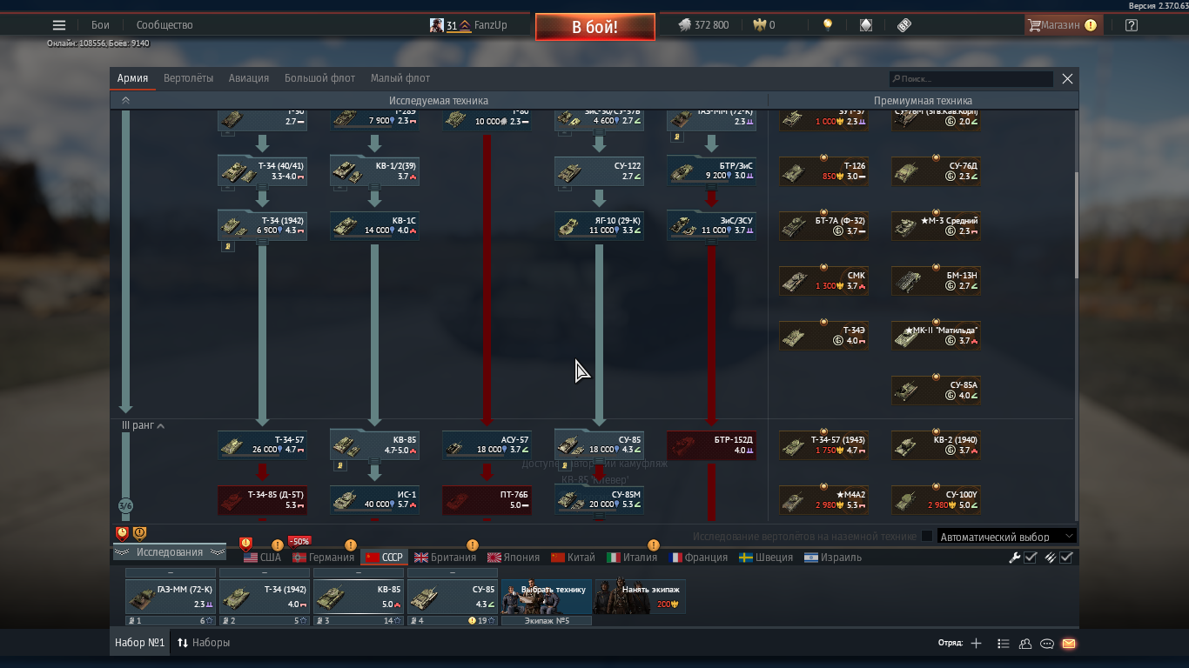Close the research tree window with X
This screenshot has height=668, width=1189.
(x=1067, y=78)
